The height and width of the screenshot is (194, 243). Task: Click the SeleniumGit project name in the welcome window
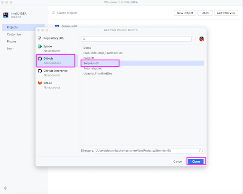[70, 26]
